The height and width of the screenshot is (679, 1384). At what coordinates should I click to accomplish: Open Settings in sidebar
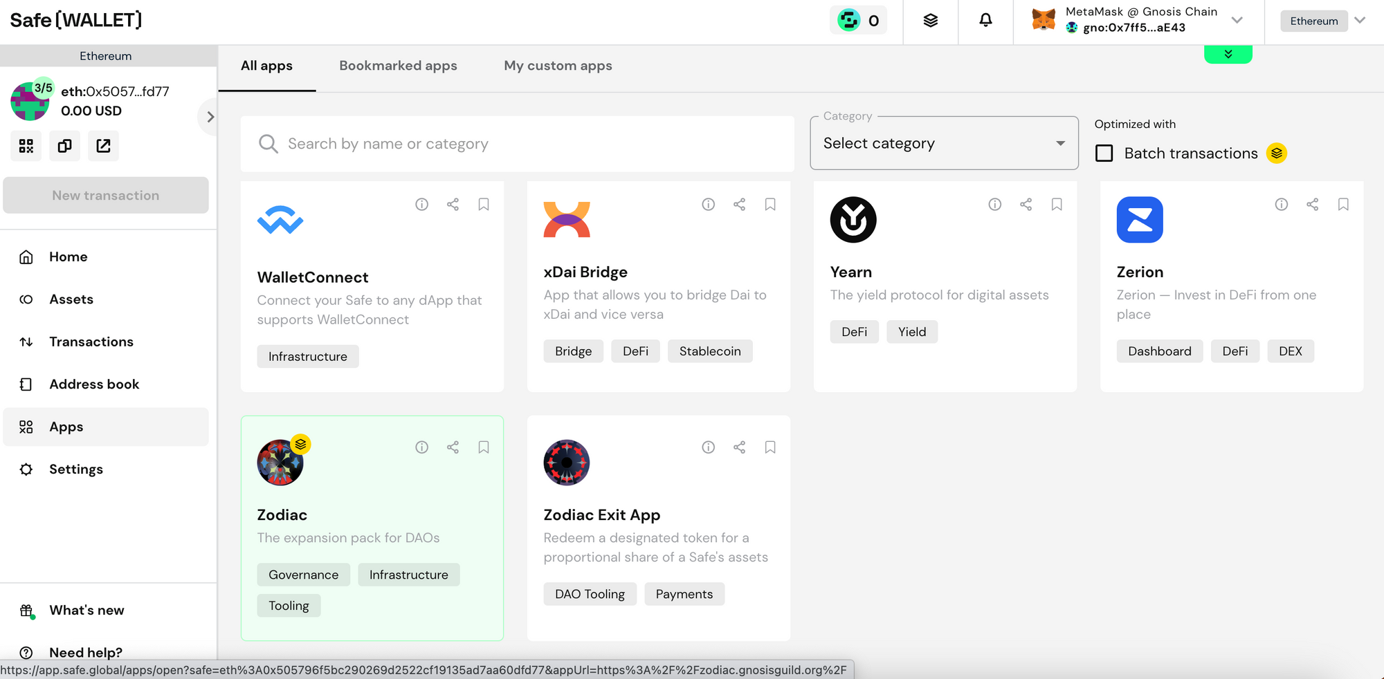pyautogui.click(x=106, y=469)
